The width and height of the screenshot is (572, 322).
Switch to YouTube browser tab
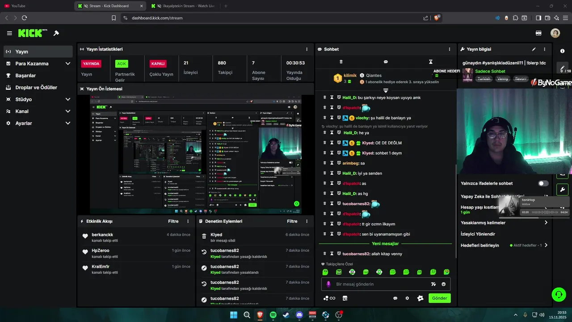coord(37,6)
